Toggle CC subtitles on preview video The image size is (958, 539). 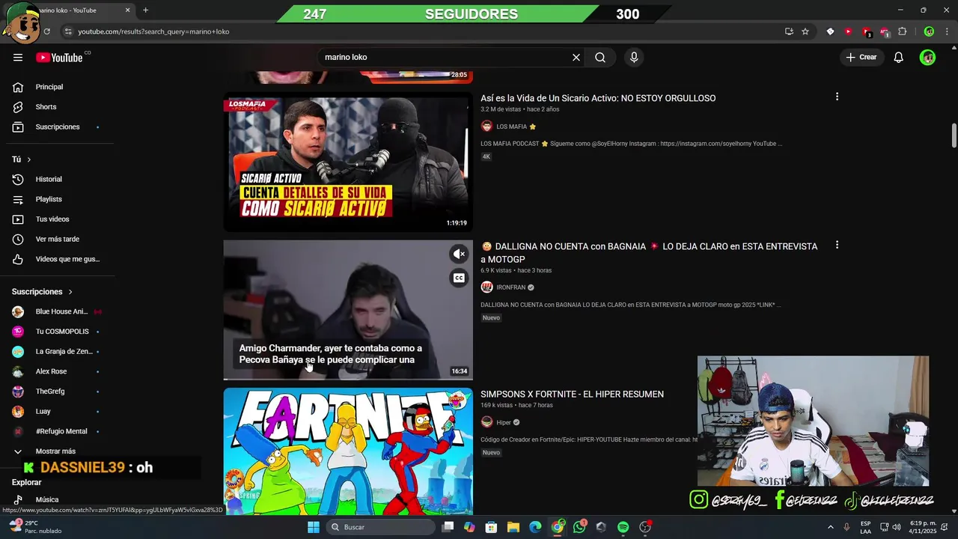459,278
